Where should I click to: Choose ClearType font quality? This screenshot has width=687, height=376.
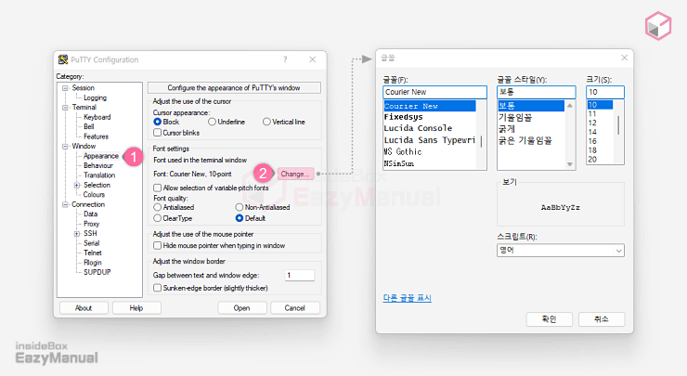157,218
